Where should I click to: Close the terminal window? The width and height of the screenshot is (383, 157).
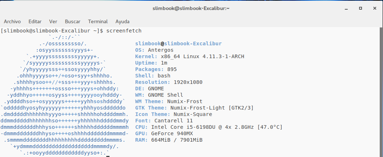(x=375, y=8)
